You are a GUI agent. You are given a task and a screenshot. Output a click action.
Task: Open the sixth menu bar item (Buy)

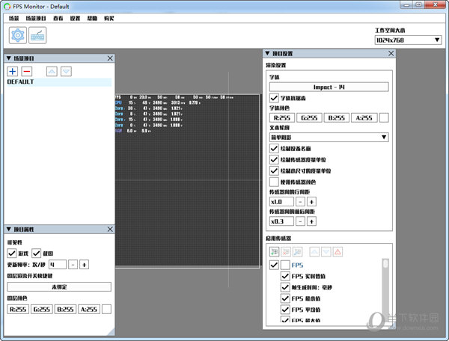(109, 18)
